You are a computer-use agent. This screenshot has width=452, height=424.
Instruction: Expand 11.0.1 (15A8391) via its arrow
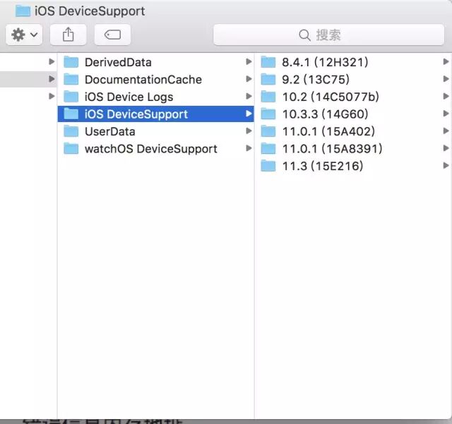(446, 148)
